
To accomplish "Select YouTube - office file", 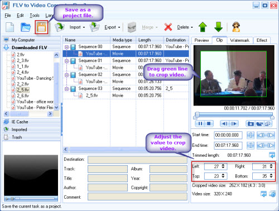I will tap(35, 102).
